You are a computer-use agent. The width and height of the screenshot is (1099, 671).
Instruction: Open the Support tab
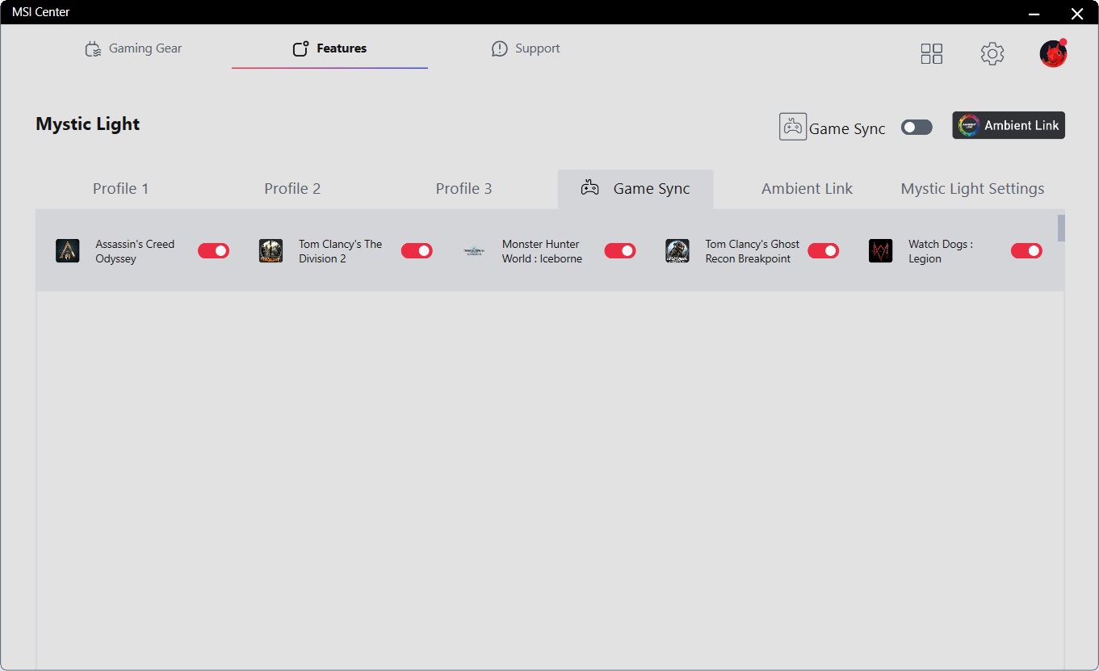[x=526, y=48]
